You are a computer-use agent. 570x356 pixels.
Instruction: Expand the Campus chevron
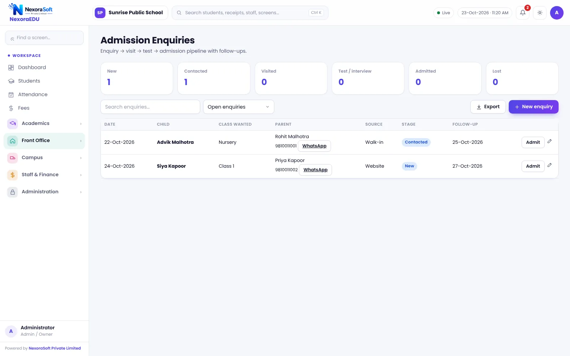click(81, 158)
